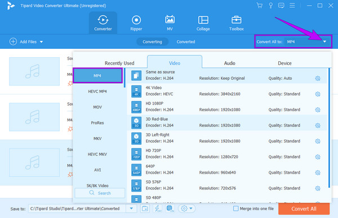338x218 pixels.
Task: Select the third audio file thumbnail
Action: pos(34,162)
